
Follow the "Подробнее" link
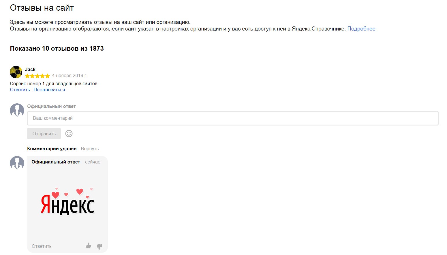pyautogui.click(x=361, y=29)
